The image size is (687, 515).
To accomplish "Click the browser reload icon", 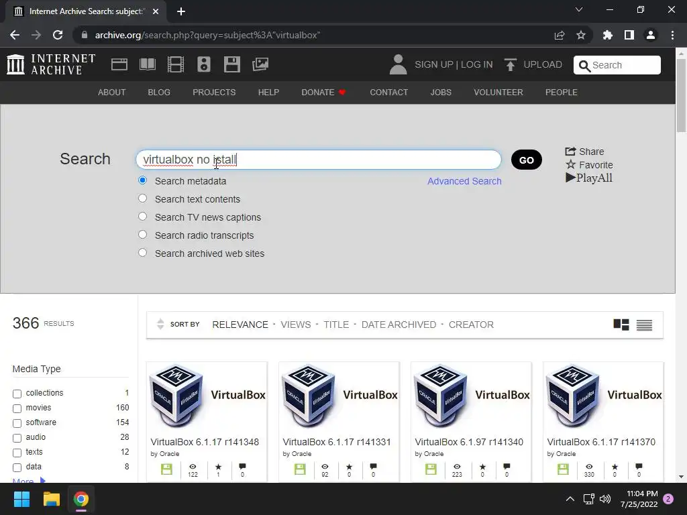I will tap(58, 35).
